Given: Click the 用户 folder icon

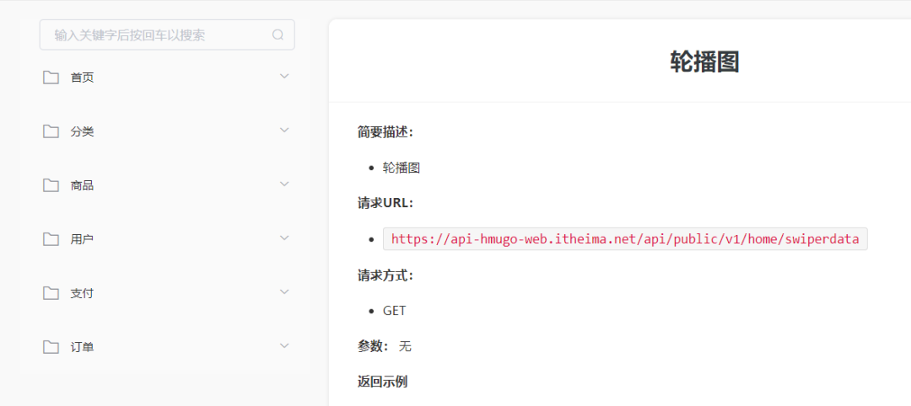Looking at the screenshot, I should (51, 239).
